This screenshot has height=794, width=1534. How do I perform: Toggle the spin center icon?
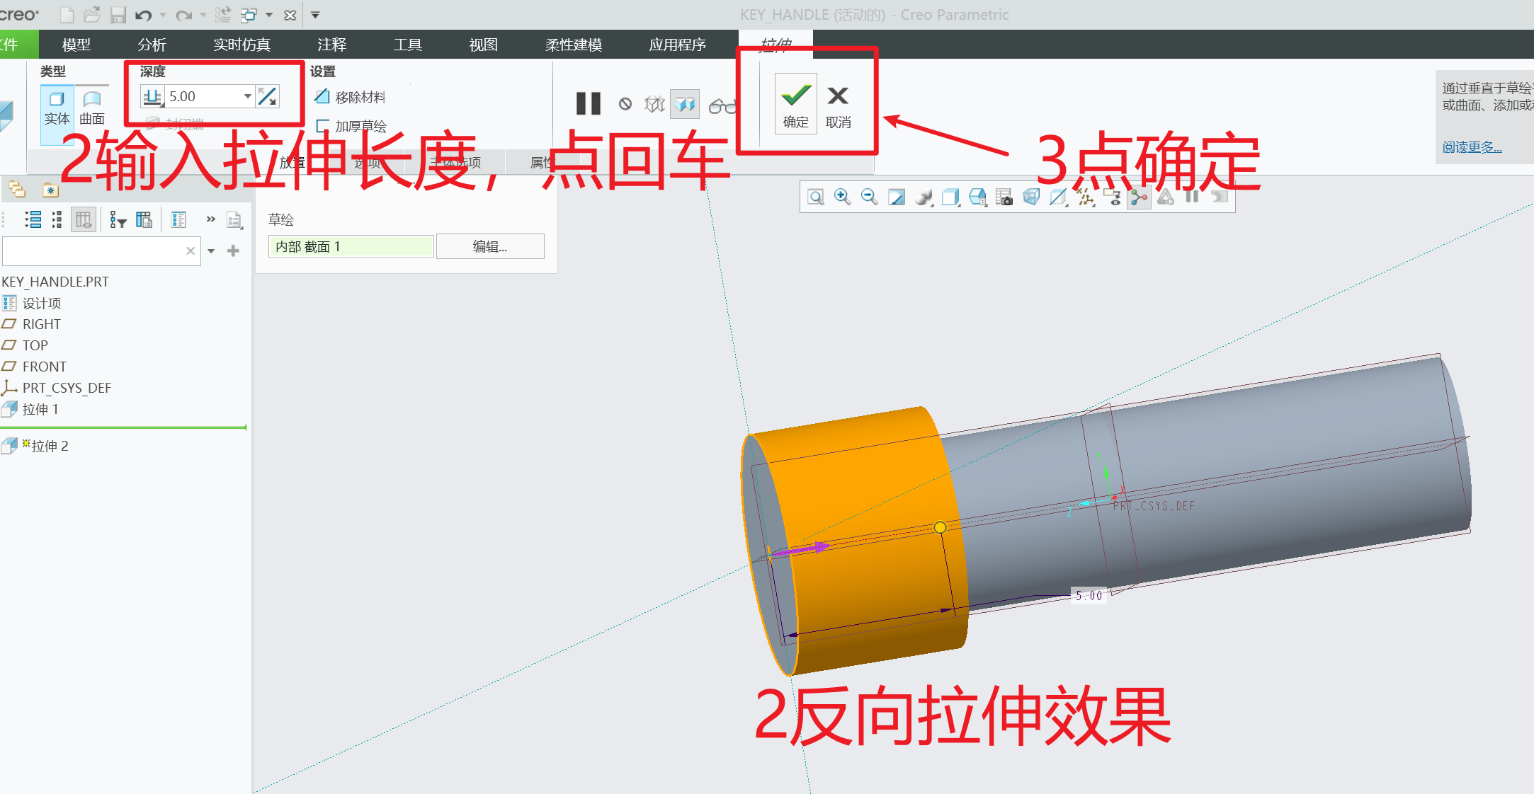tap(1140, 197)
